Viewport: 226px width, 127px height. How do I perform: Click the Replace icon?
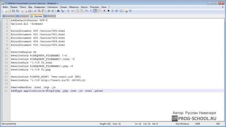tap(62, 11)
